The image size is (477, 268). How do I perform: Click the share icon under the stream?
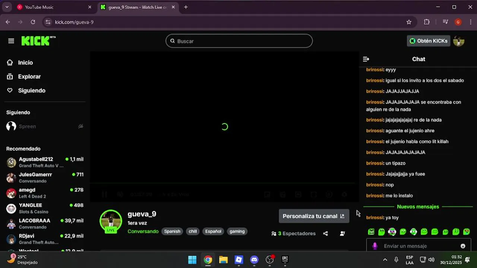click(325, 233)
